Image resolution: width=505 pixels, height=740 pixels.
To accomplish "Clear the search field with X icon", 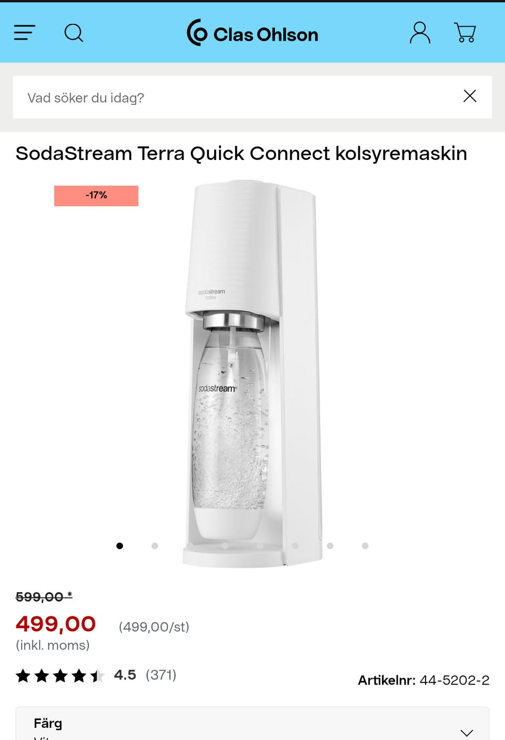I will 470,96.
